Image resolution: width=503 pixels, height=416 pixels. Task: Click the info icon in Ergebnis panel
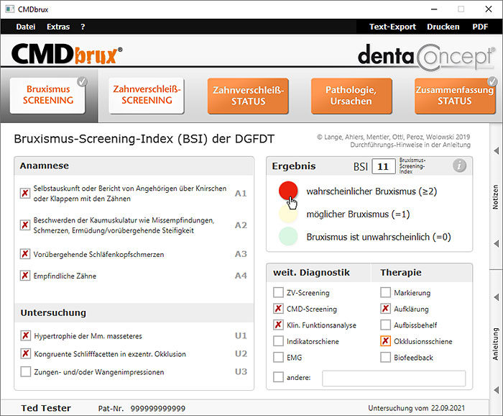[x=459, y=166]
